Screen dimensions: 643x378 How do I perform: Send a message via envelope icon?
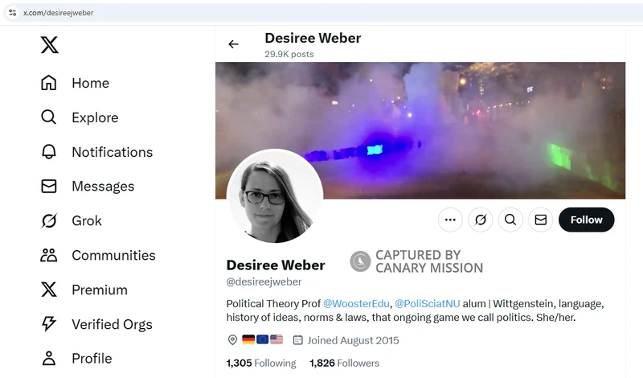(541, 220)
